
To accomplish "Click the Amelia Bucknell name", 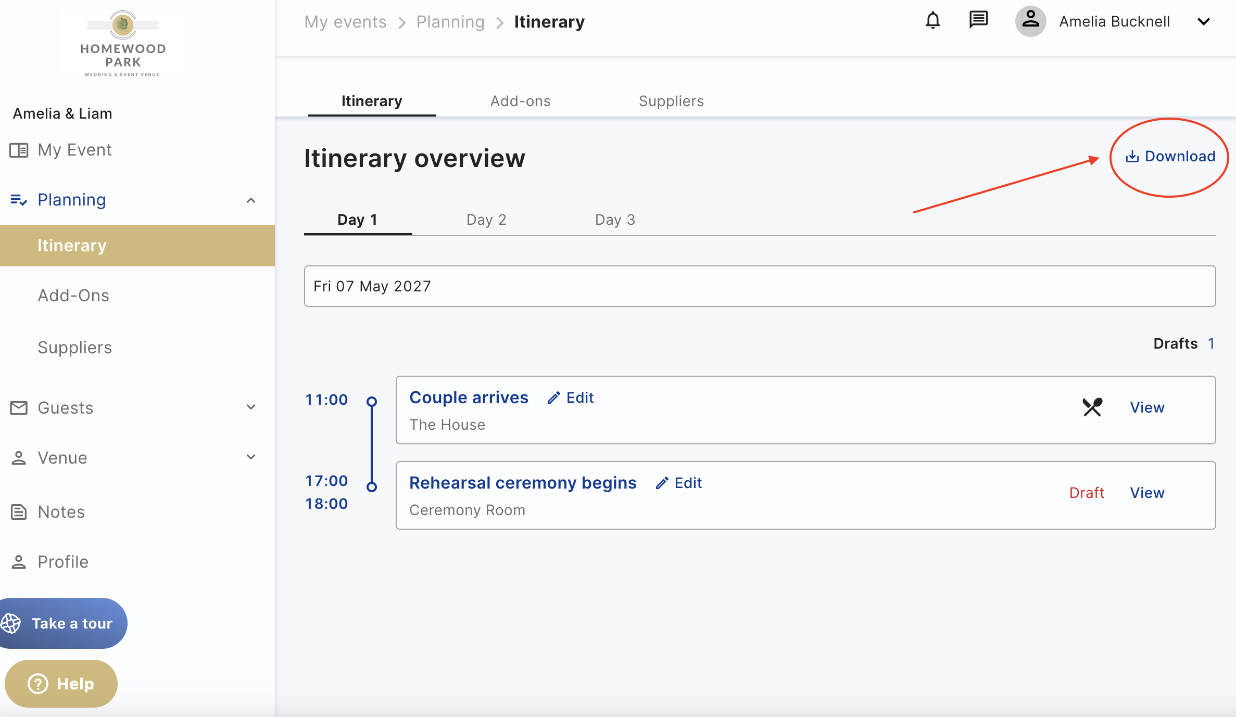I will (1114, 21).
